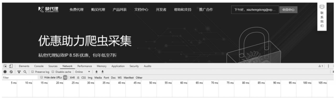Switch to the Console tab
The height and width of the screenshot is (100, 336).
click(39, 66)
